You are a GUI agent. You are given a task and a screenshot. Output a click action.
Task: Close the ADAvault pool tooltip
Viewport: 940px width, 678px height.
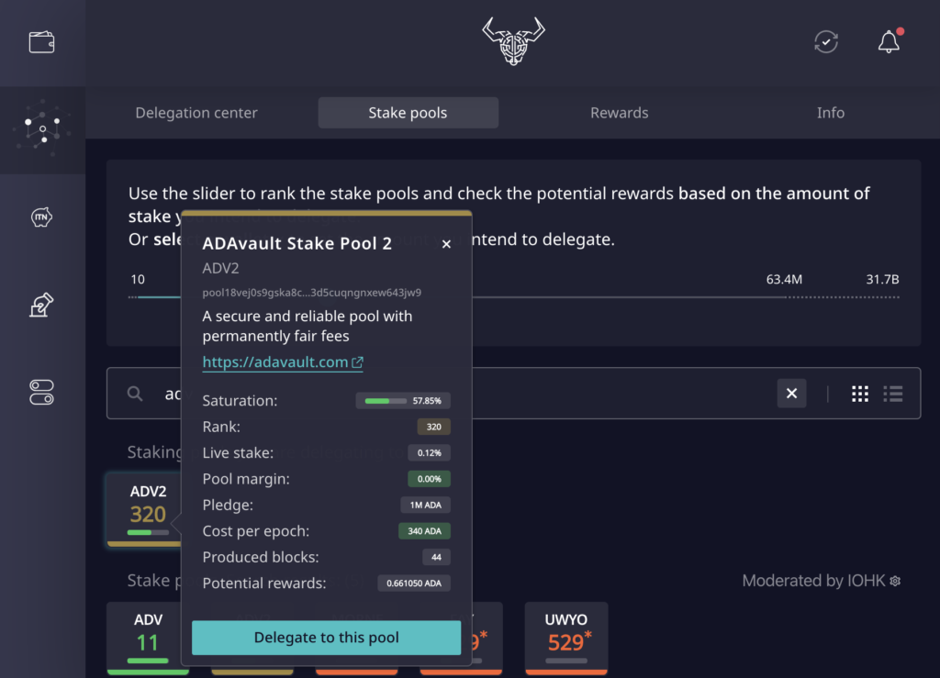(x=446, y=244)
